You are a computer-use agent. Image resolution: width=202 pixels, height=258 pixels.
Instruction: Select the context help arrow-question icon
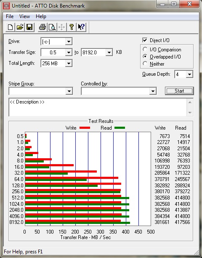81,27
